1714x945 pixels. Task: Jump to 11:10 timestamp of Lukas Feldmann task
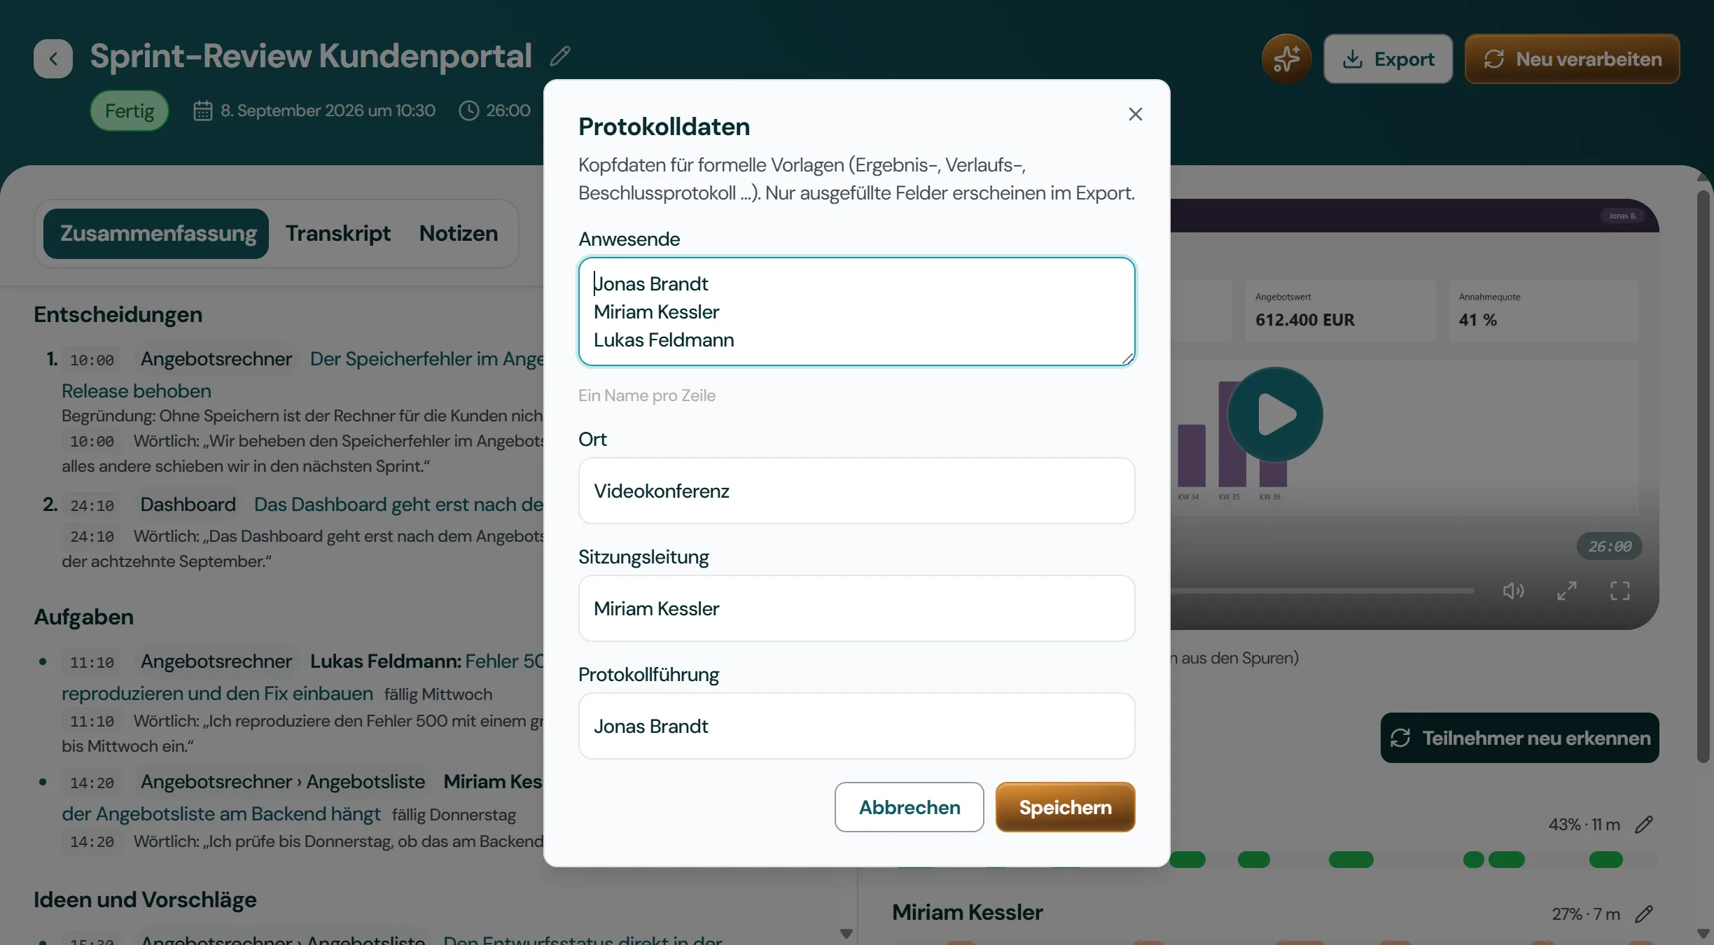pos(92,662)
